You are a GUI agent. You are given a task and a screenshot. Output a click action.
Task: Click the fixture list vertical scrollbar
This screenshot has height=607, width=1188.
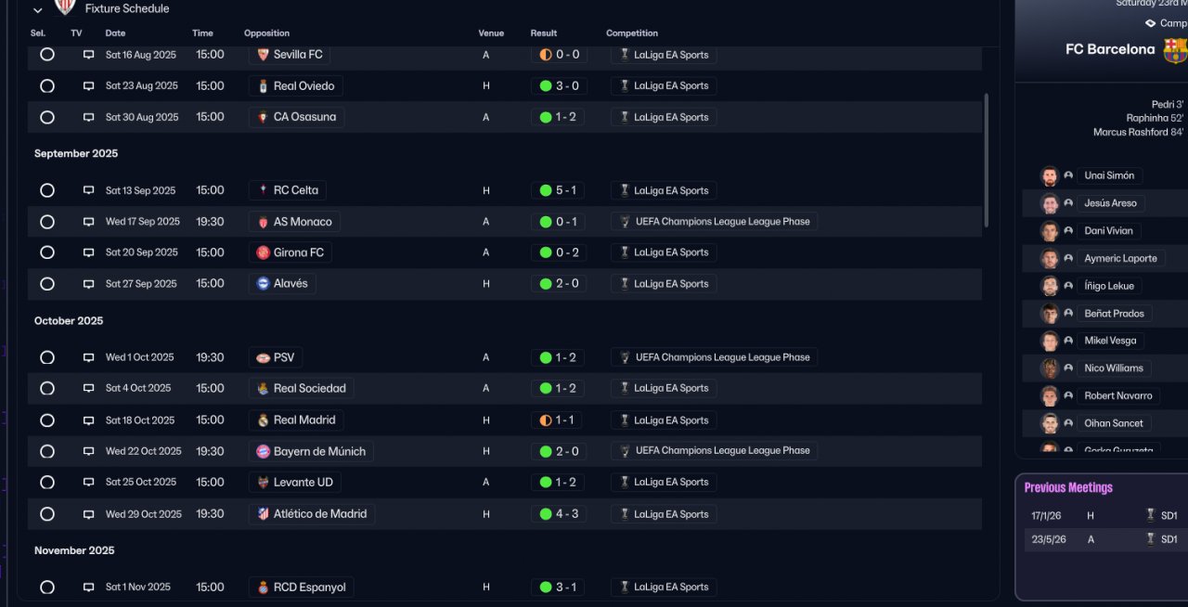(x=986, y=158)
